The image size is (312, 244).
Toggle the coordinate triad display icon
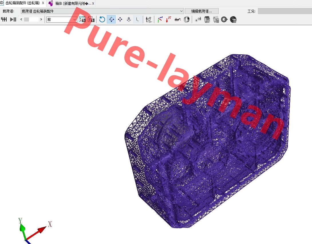(x=160, y=19)
